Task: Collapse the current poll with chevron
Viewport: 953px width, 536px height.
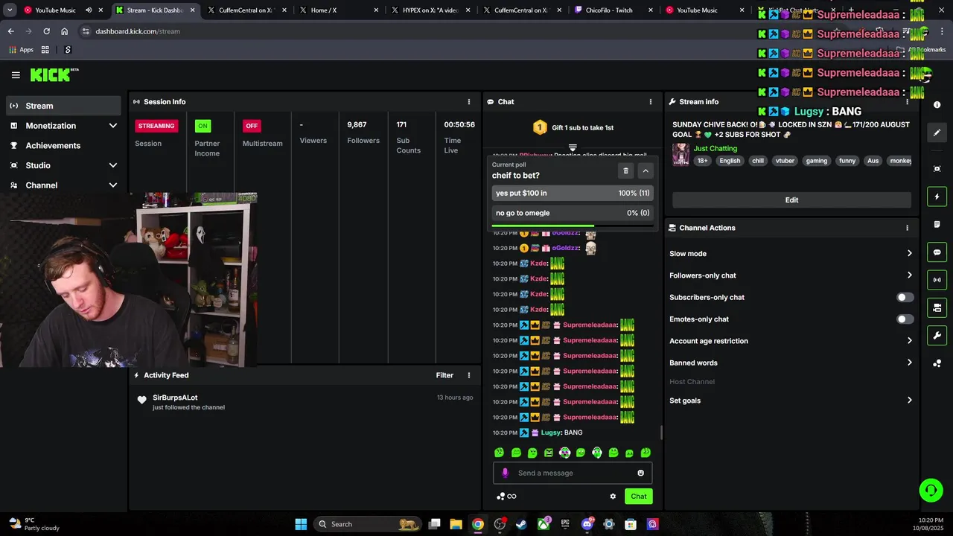Action: (646, 170)
